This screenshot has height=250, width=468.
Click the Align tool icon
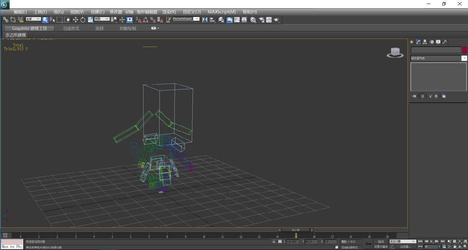pyautogui.click(x=212, y=20)
